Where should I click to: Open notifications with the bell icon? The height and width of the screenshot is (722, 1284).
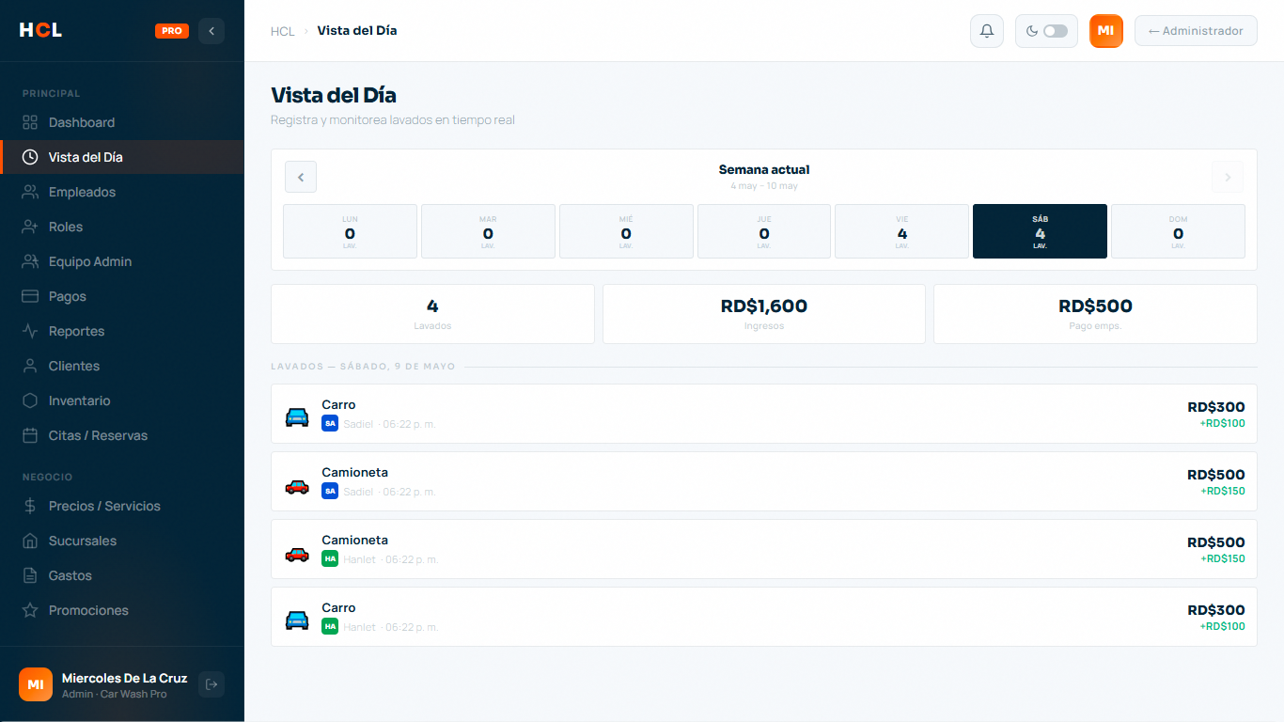click(987, 31)
